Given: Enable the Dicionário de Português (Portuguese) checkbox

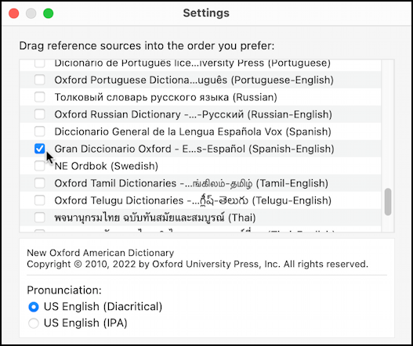Looking at the screenshot, I should (39, 63).
